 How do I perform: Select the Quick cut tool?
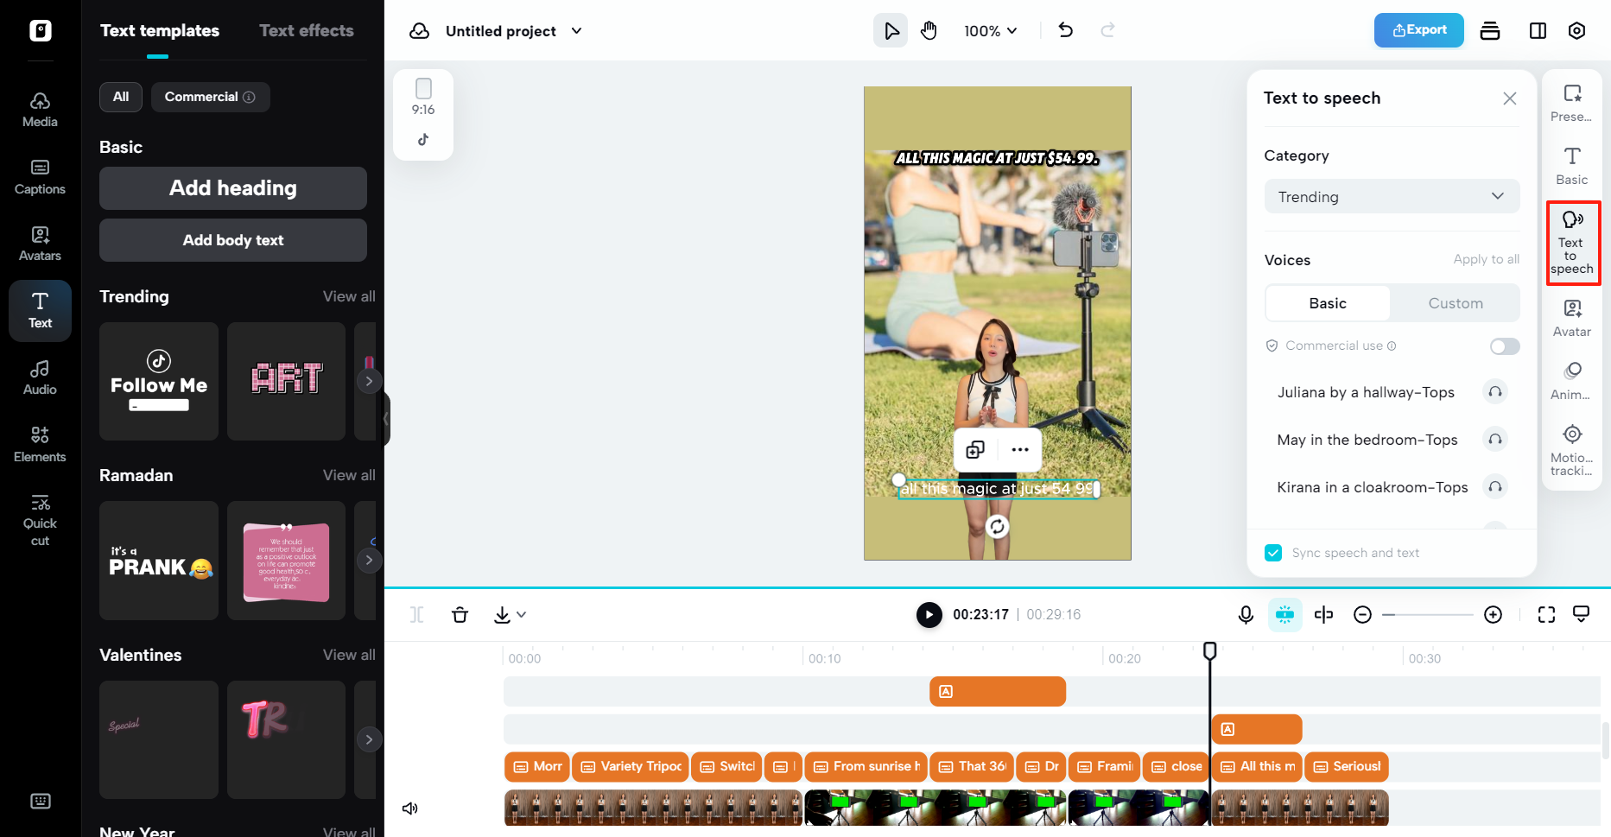40,518
